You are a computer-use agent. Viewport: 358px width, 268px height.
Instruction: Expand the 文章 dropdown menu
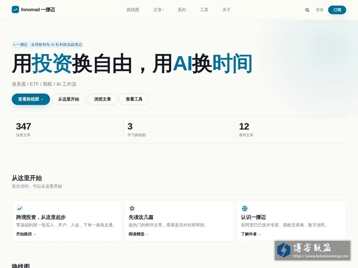pos(158,10)
